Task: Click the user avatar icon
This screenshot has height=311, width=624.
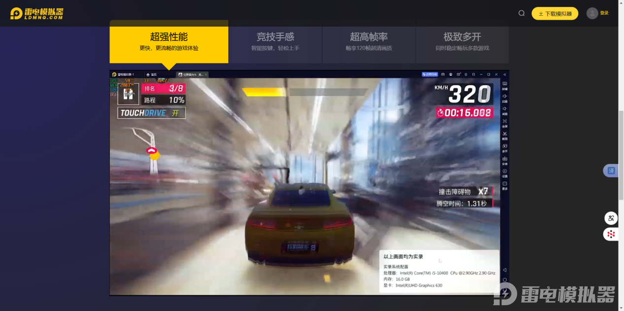Action: [592, 13]
